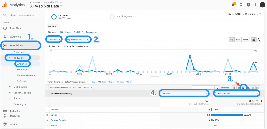Open the Source/Medium sidebar report
Viewport: 267px width, 129px height.
(26, 75)
